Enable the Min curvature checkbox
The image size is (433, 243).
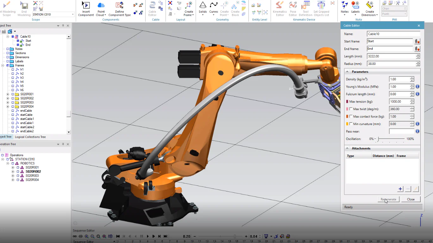(351, 124)
